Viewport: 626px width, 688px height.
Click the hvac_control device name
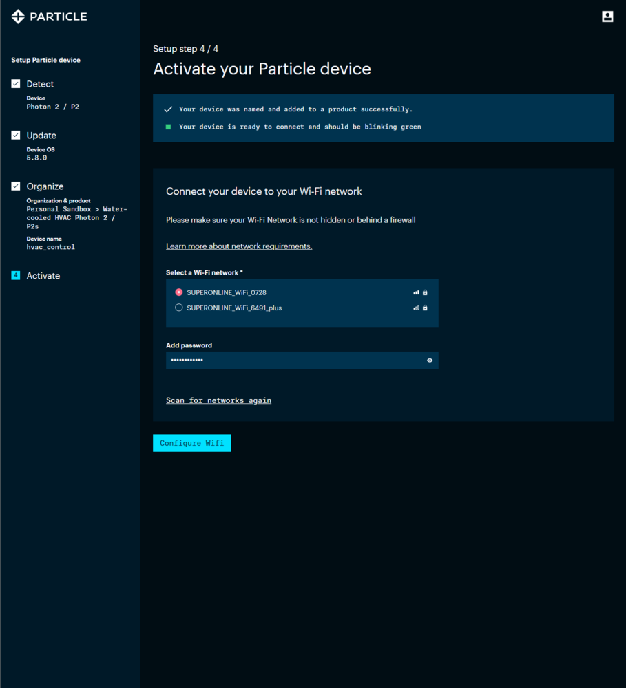tap(50, 247)
